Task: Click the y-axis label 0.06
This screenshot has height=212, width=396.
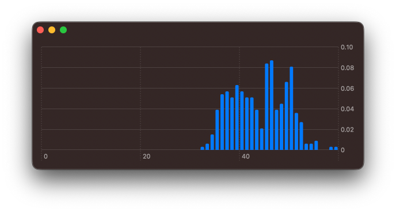Action: pyautogui.click(x=347, y=88)
